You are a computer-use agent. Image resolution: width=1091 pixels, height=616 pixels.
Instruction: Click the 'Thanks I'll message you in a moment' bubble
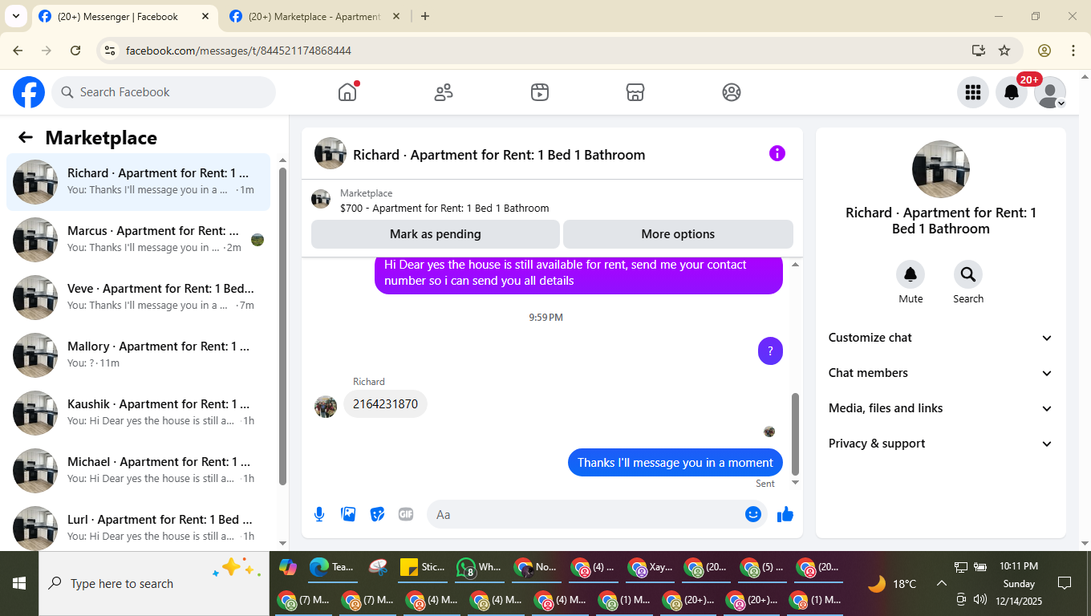(x=675, y=462)
